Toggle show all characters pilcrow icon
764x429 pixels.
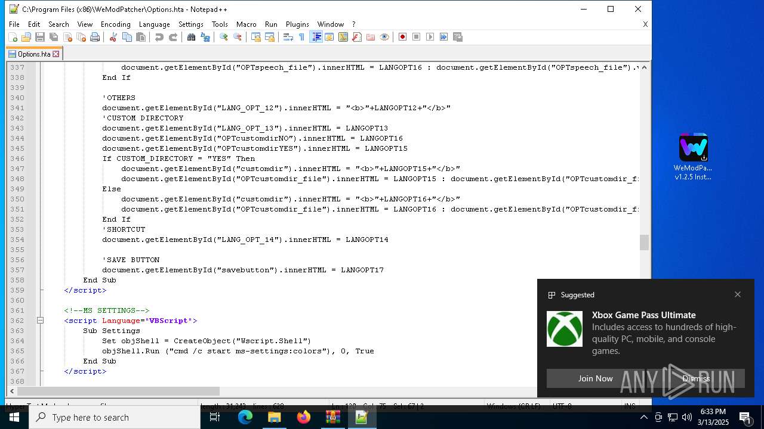(302, 37)
